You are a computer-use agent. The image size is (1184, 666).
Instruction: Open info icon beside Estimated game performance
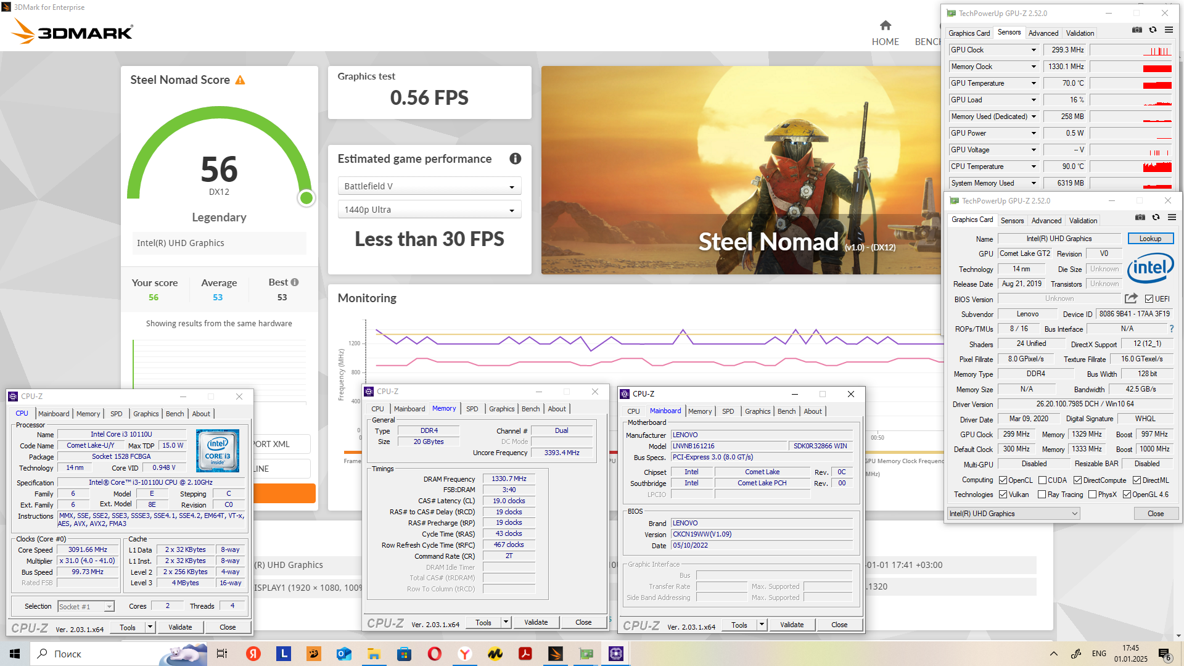[x=516, y=158]
